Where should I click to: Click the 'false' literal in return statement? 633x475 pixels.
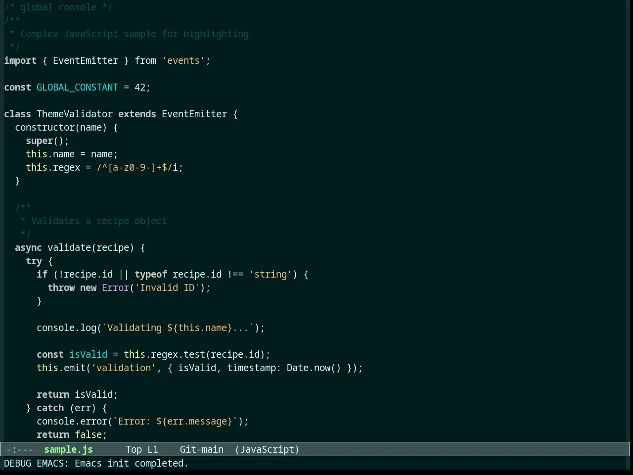point(88,434)
